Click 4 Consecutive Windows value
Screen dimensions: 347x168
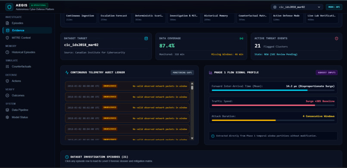point(319,116)
